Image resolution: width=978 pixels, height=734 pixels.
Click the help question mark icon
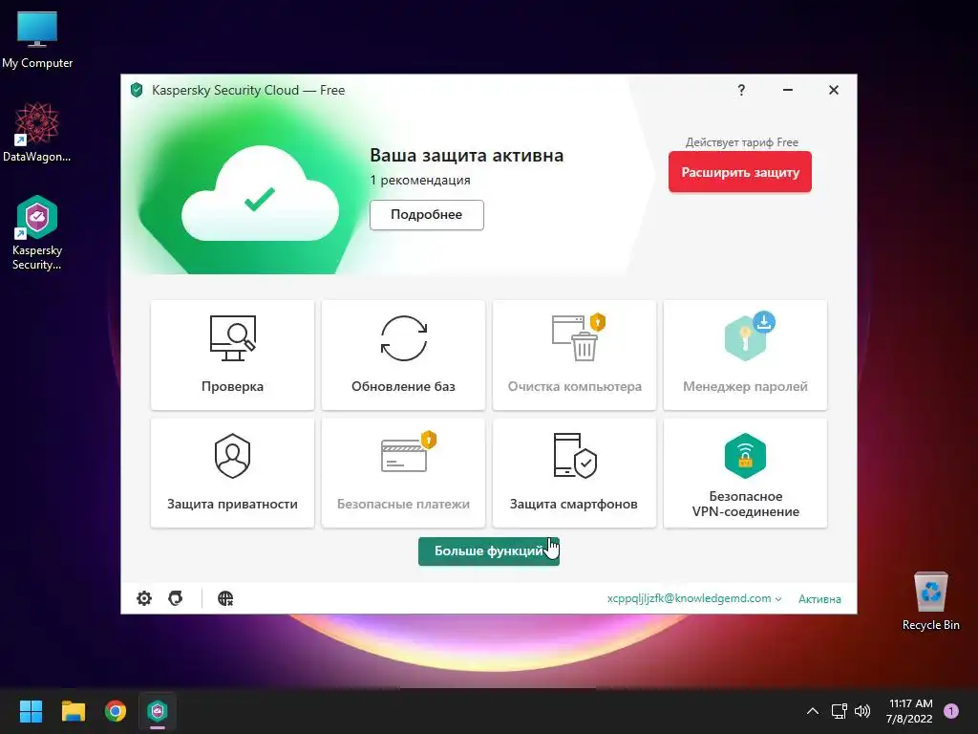pyautogui.click(x=741, y=90)
